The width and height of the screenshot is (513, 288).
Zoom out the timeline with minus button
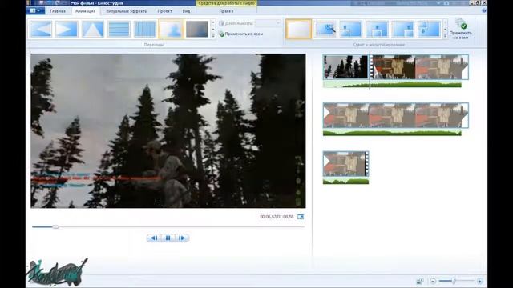433,281
